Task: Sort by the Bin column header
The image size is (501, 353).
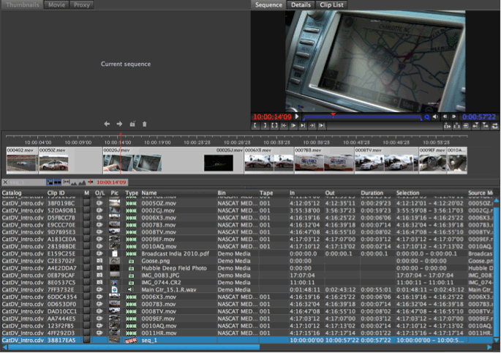Action: click(x=222, y=193)
